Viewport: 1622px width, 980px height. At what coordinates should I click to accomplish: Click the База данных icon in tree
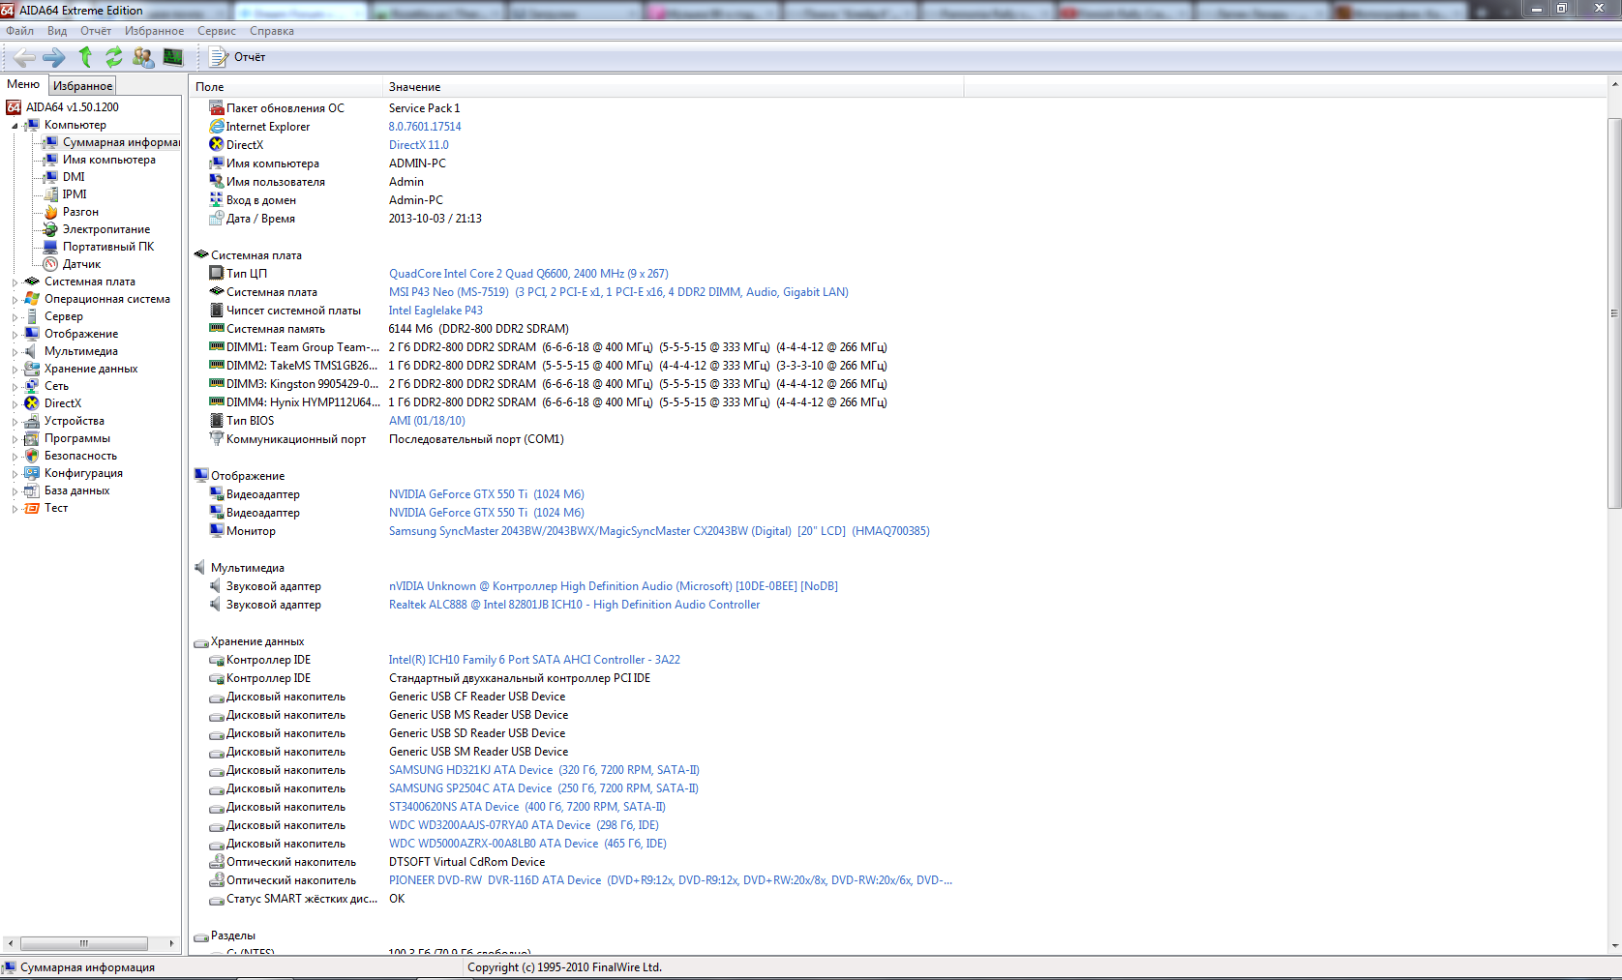[32, 490]
